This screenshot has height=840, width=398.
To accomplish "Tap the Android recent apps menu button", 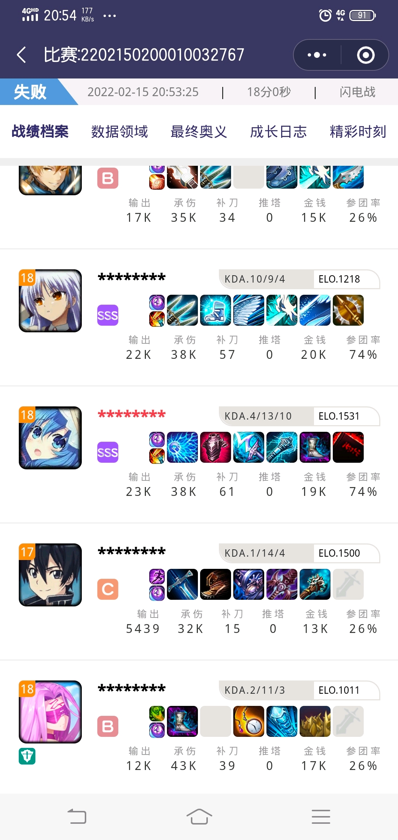I will tap(321, 816).
